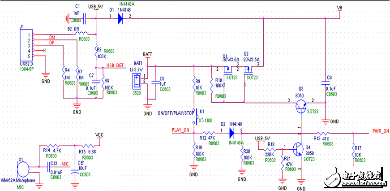Viewport: 390px width, 191px height.
Task: Select the R13 47K resistor
Action: 322,134
